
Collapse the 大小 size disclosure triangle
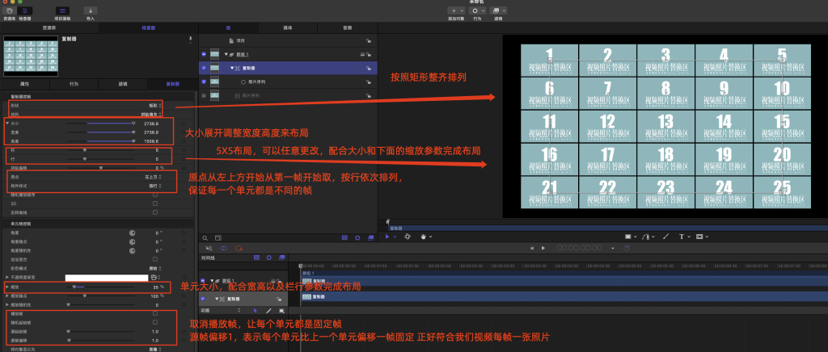point(6,123)
